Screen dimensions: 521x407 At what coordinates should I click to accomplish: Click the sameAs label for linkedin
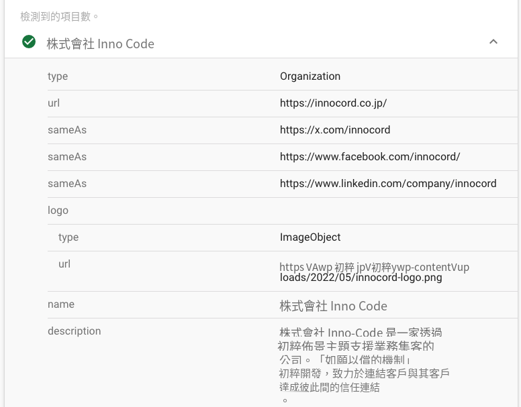coord(67,184)
